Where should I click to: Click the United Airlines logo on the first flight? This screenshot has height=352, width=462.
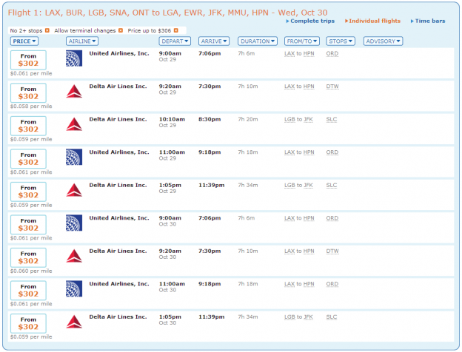tap(74, 58)
